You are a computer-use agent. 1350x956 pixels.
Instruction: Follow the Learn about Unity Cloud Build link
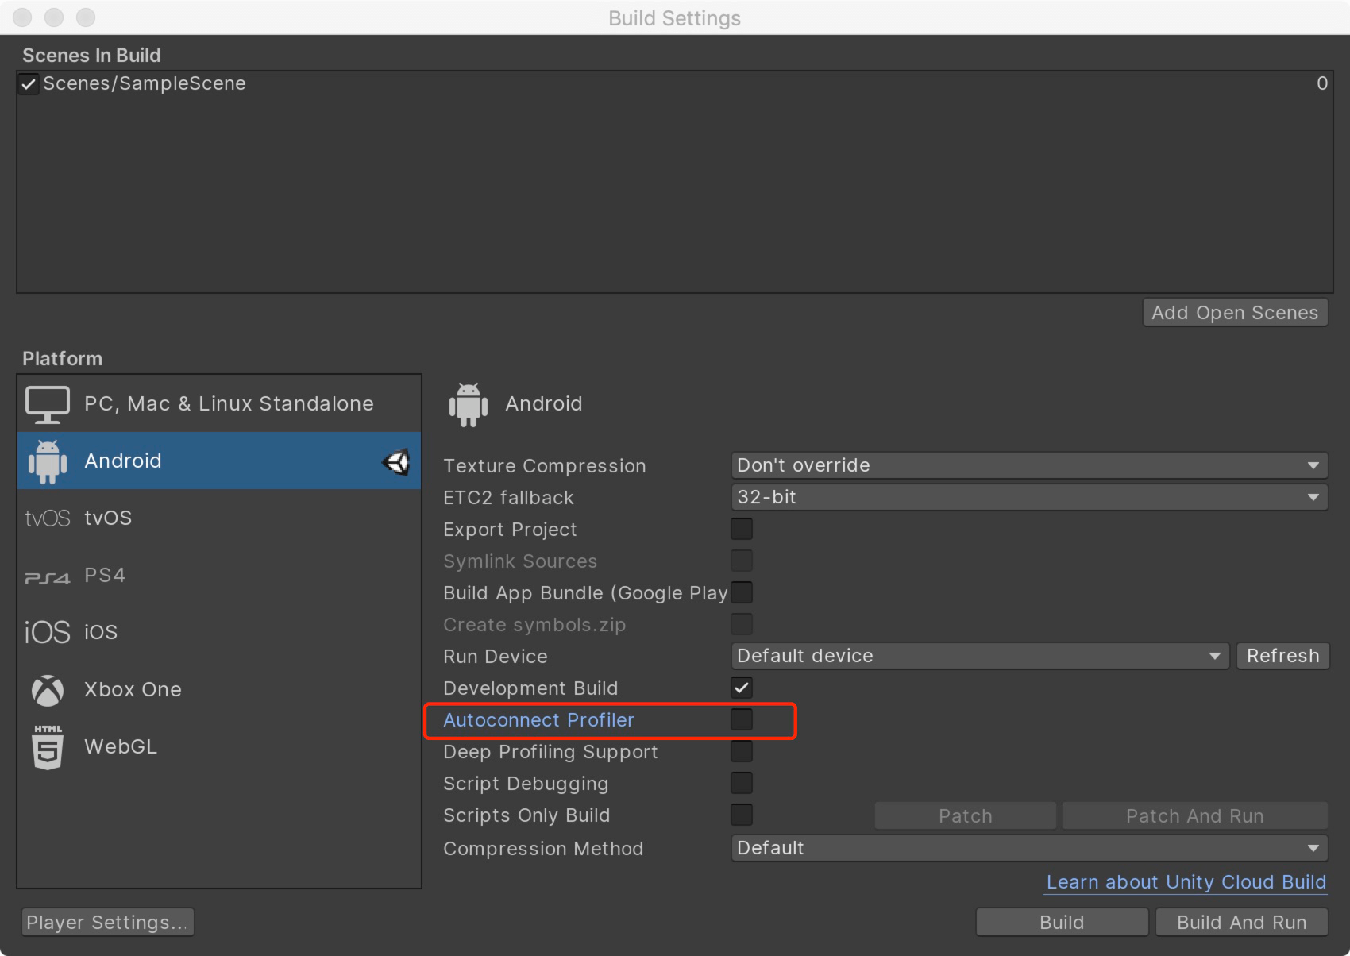1186,882
